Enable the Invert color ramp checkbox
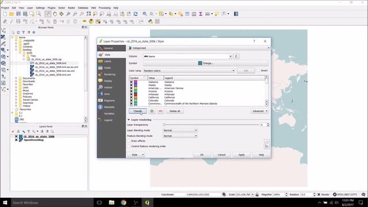This screenshot has width=368, height=207. click(x=258, y=71)
